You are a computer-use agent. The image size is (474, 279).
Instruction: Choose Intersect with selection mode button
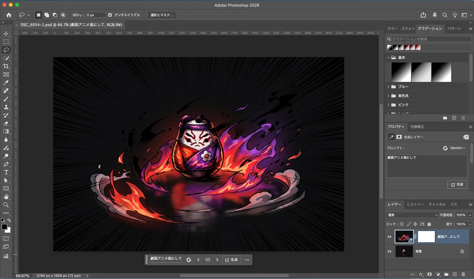click(63, 15)
